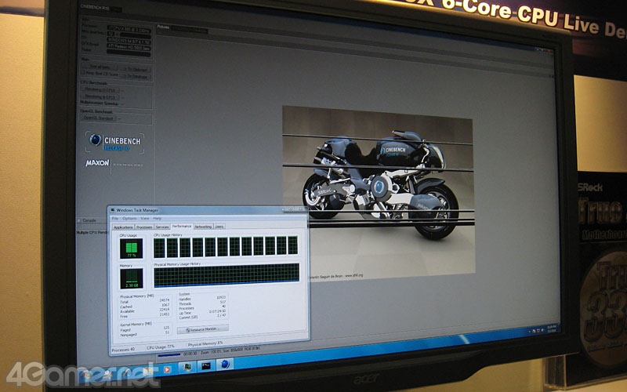Select the Performance tab
Screen dimensions: 627x392
tap(182, 227)
